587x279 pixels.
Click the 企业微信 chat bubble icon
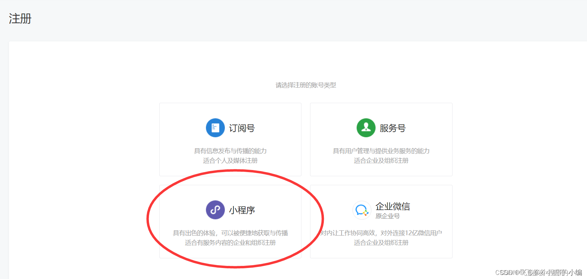point(362,210)
